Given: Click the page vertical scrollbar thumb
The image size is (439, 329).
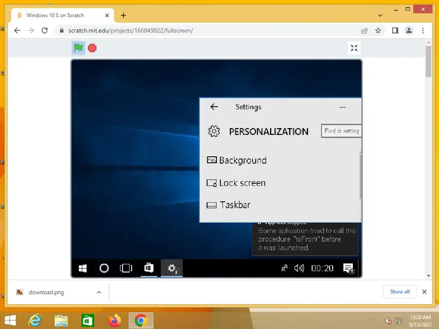Looking at the screenshot, I should pos(428,62).
